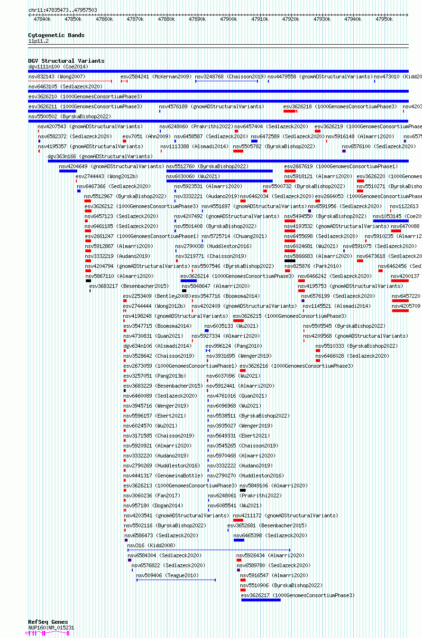Click the nsv5512760 blue variant bar
The width and height of the screenshot is (422, 638).
(220, 171)
